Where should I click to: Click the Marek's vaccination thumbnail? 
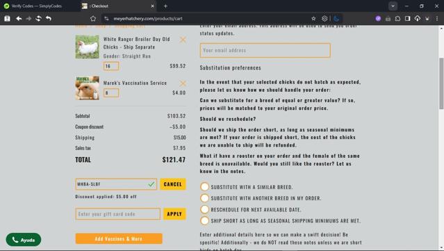pos(88,88)
